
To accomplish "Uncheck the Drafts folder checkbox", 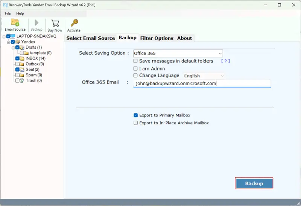I will pos(17,47).
